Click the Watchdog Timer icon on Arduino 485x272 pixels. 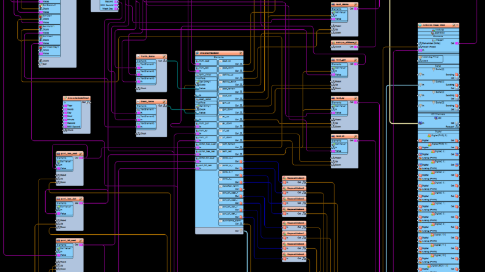click(x=420, y=57)
